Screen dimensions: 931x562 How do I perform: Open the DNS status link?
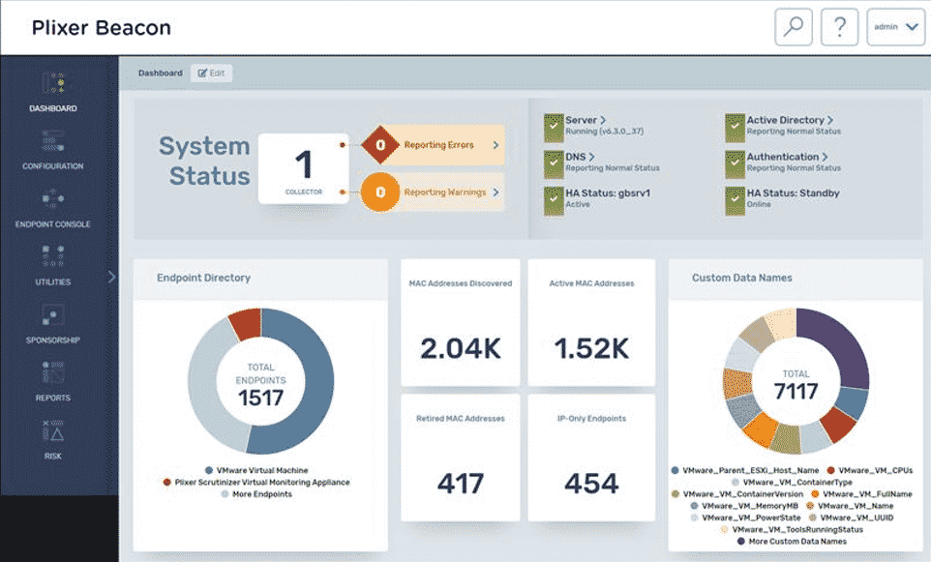point(576,157)
